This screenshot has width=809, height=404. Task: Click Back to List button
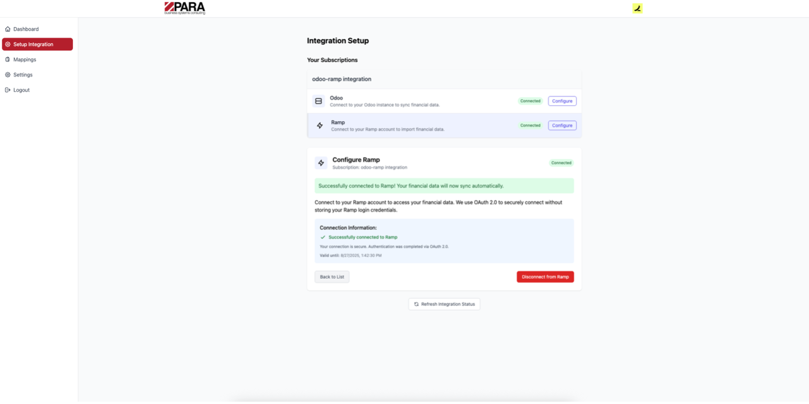click(332, 277)
